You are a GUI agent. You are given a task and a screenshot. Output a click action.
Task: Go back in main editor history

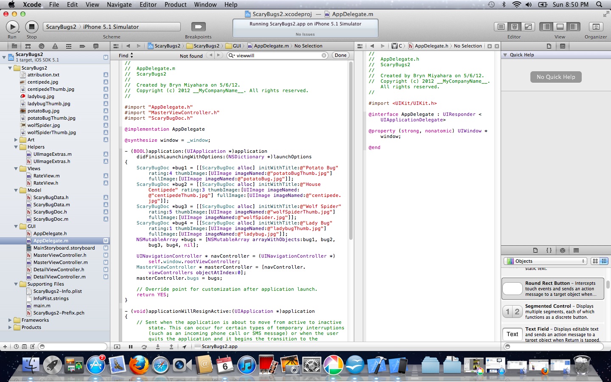(x=128, y=46)
